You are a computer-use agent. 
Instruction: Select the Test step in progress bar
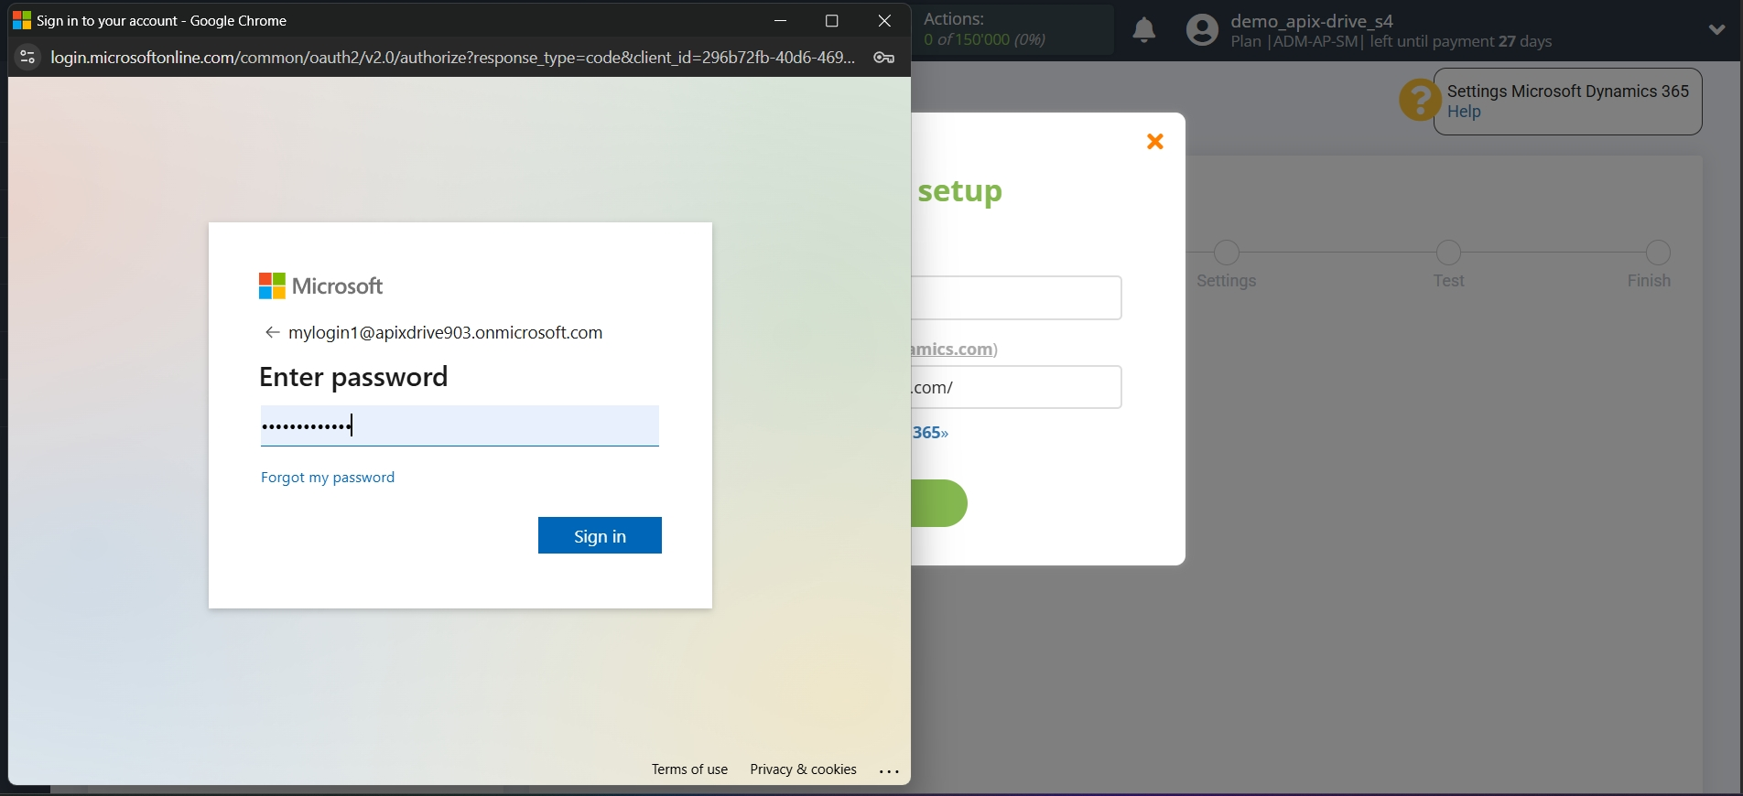coord(1448,265)
